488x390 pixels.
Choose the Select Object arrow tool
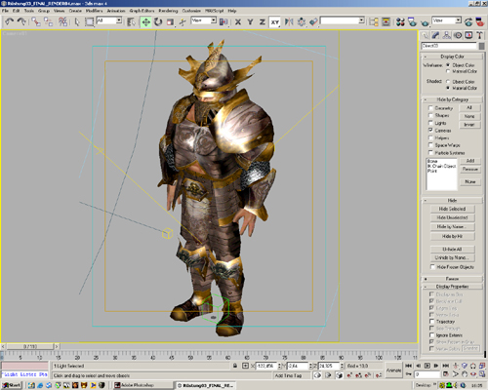(x=77, y=21)
